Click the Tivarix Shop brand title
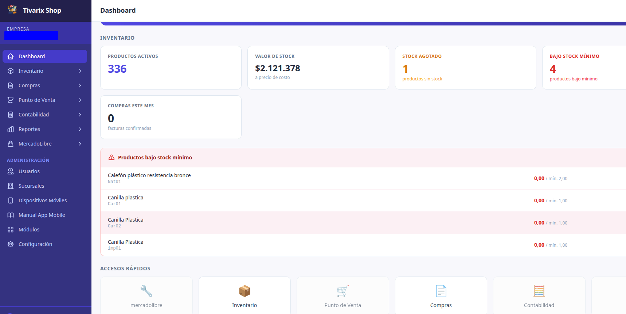626x314 pixels. (42, 11)
